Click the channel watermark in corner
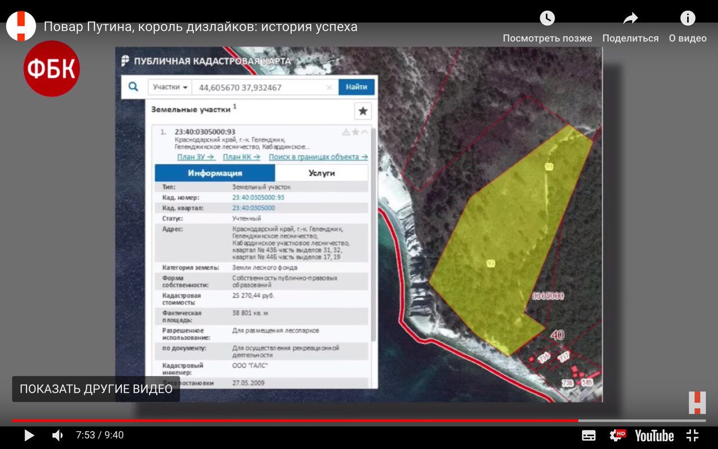This screenshot has height=449, width=718. pyautogui.click(x=697, y=403)
